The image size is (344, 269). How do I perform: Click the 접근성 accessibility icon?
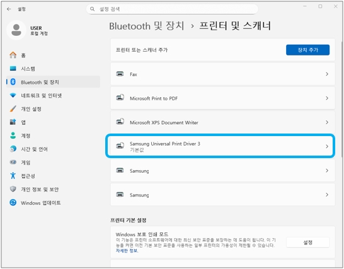pyautogui.click(x=13, y=176)
